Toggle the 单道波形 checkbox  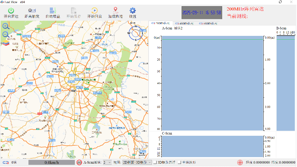tap(179, 162)
